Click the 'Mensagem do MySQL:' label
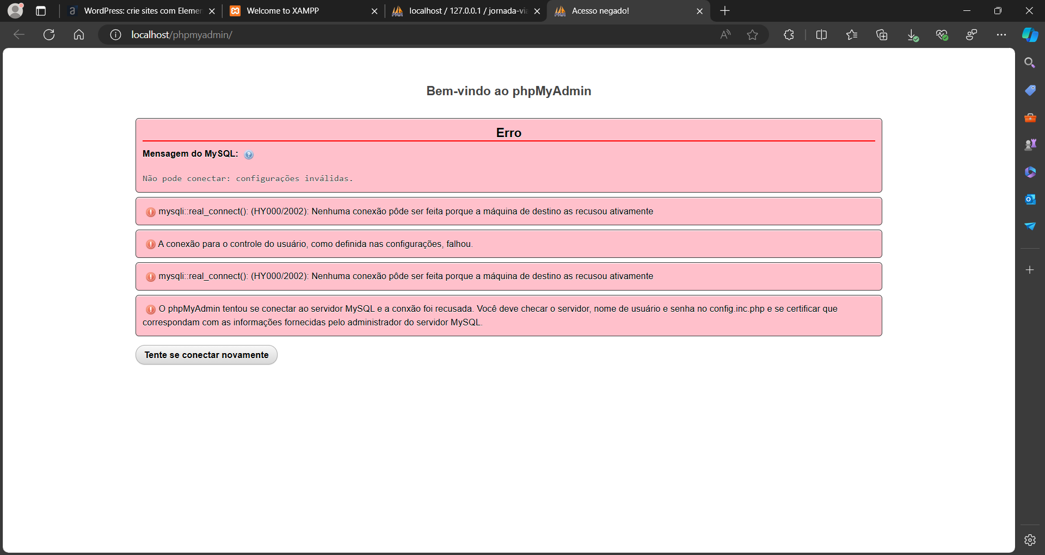The image size is (1045, 555). click(190, 153)
